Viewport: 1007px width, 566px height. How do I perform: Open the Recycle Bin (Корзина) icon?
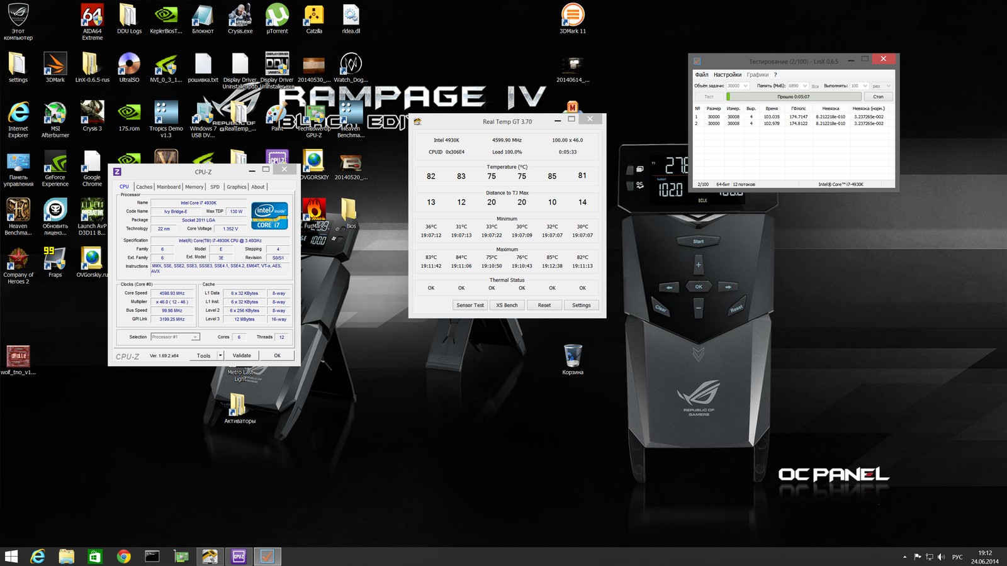[573, 360]
